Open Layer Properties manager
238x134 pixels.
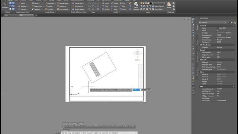(x=136, y=6)
